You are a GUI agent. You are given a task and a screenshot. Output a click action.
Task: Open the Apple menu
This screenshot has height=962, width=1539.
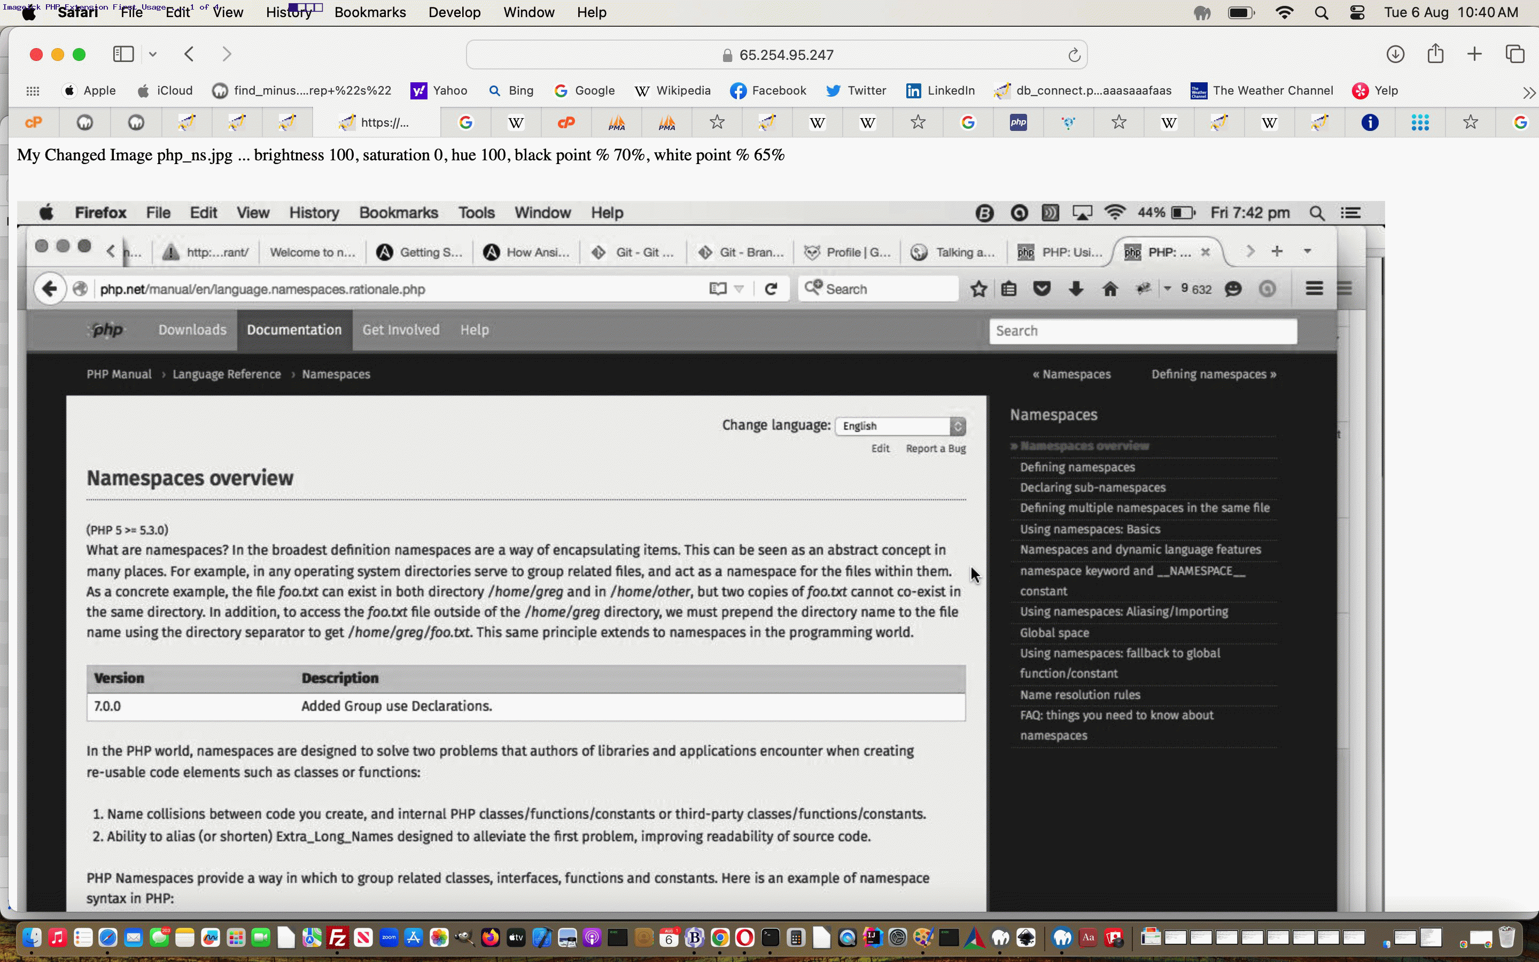(x=29, y=12)
